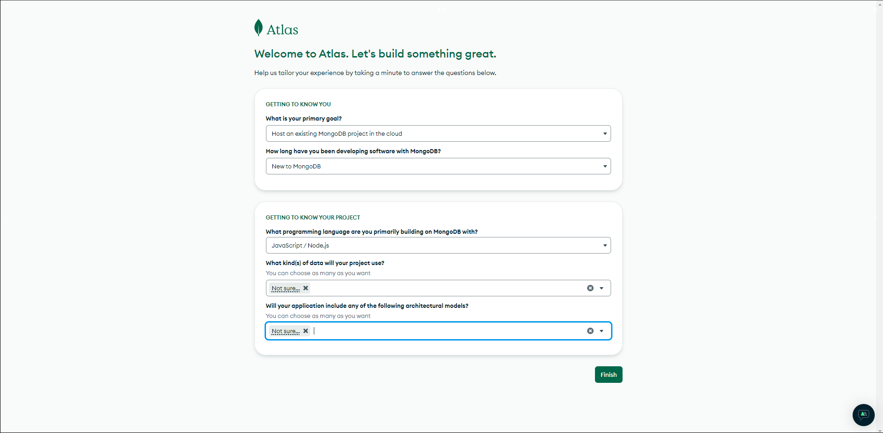
Task: Click the Finish button
Action: (x=608, y=375)
